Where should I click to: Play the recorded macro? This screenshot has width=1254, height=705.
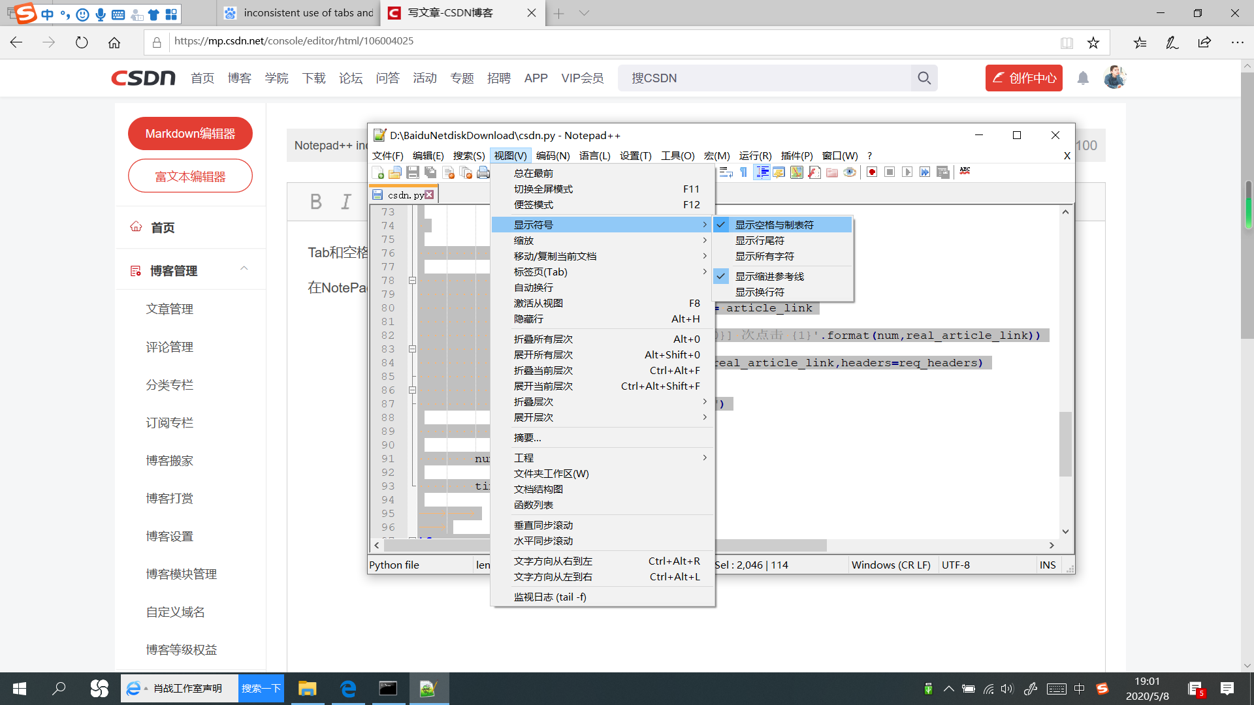(907, 172)
